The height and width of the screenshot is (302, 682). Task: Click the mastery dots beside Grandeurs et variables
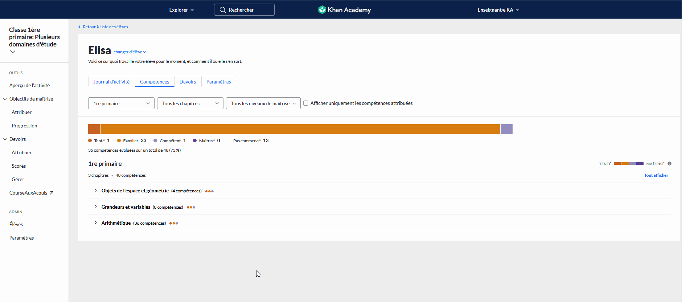(191, 207)
